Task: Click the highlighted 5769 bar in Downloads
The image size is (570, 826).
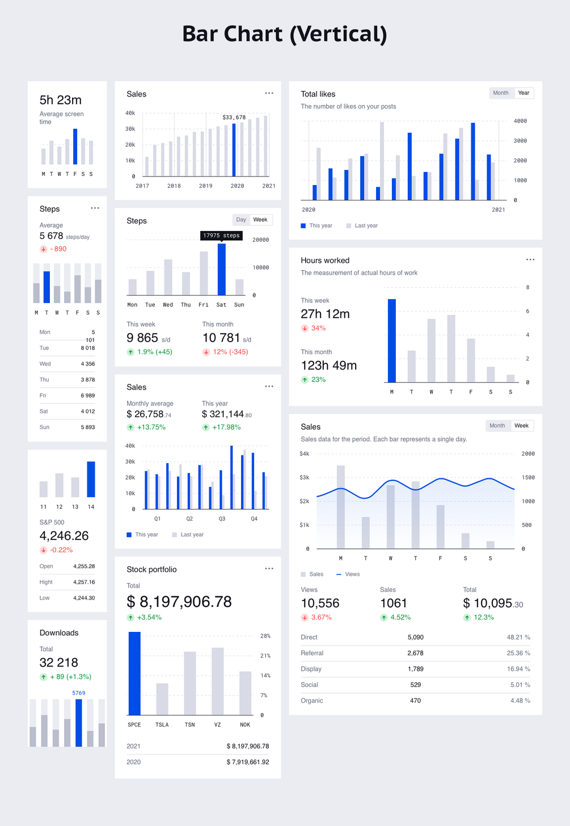Action: 79,723
